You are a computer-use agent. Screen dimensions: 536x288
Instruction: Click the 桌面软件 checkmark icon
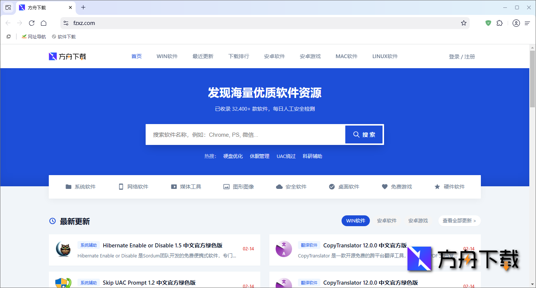pos(332,186)
